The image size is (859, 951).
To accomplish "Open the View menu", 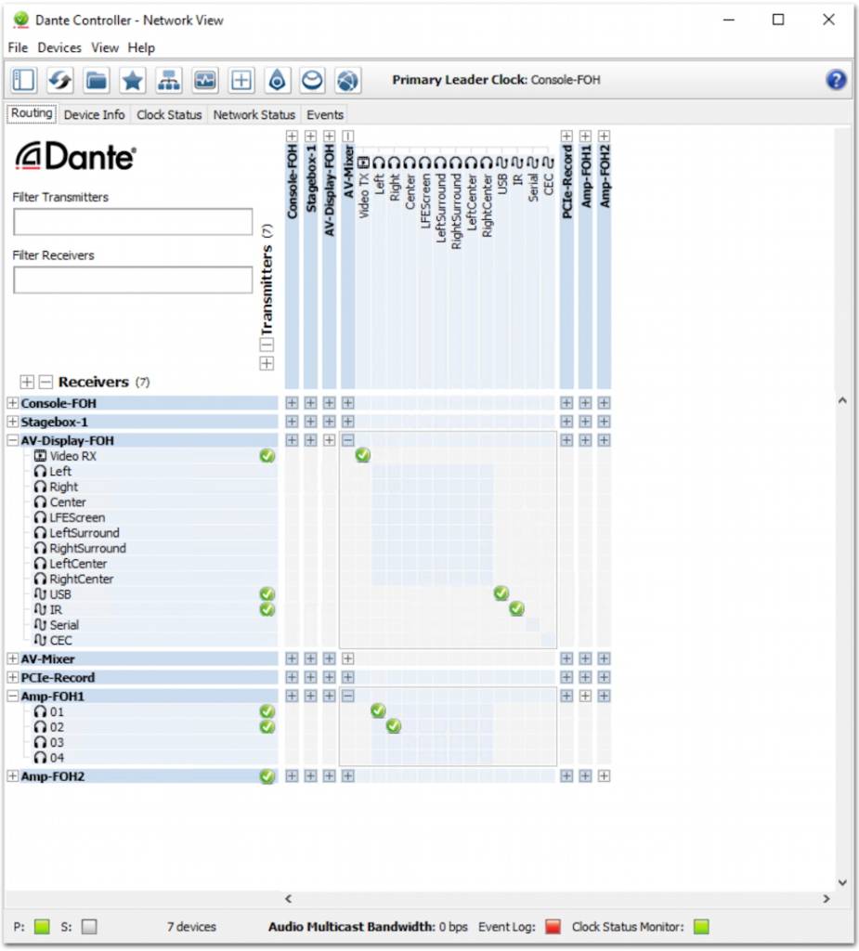I will tap(105, 48).
